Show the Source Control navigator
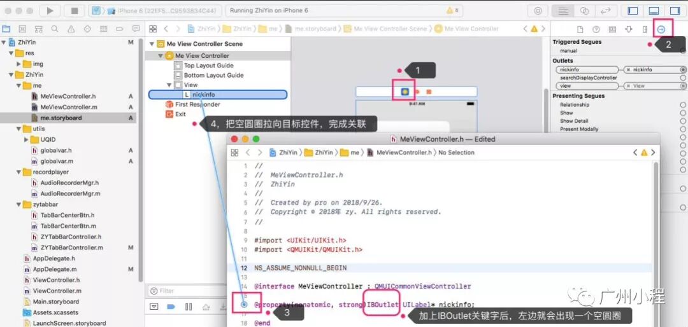The height and width of the screenshot is (327, 688). [x=22, y=29]
